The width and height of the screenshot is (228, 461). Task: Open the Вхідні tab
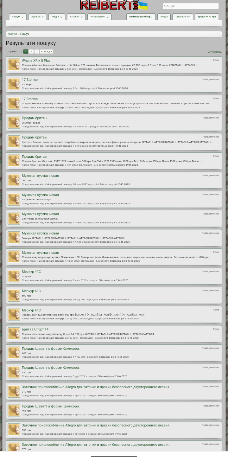point(164,17)
